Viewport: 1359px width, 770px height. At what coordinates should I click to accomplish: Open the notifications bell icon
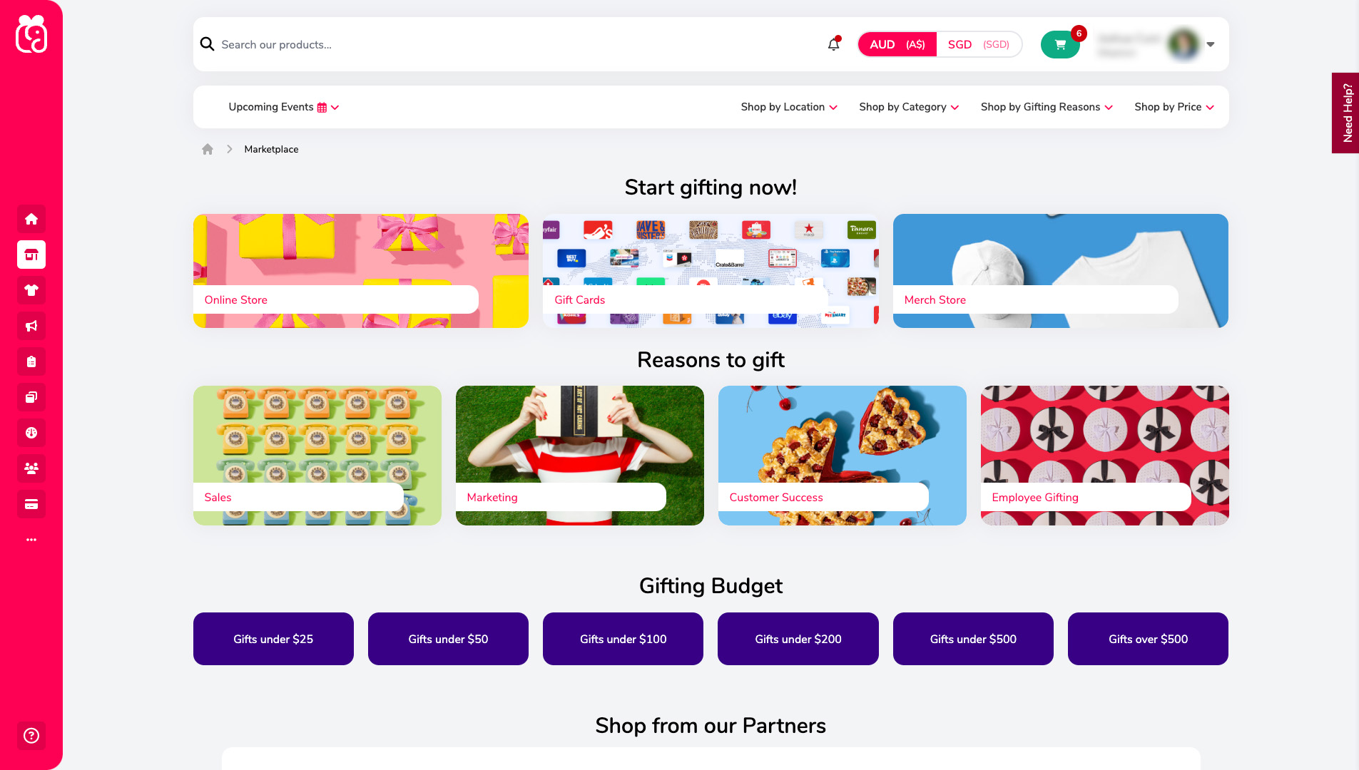[x=833, y=44]
